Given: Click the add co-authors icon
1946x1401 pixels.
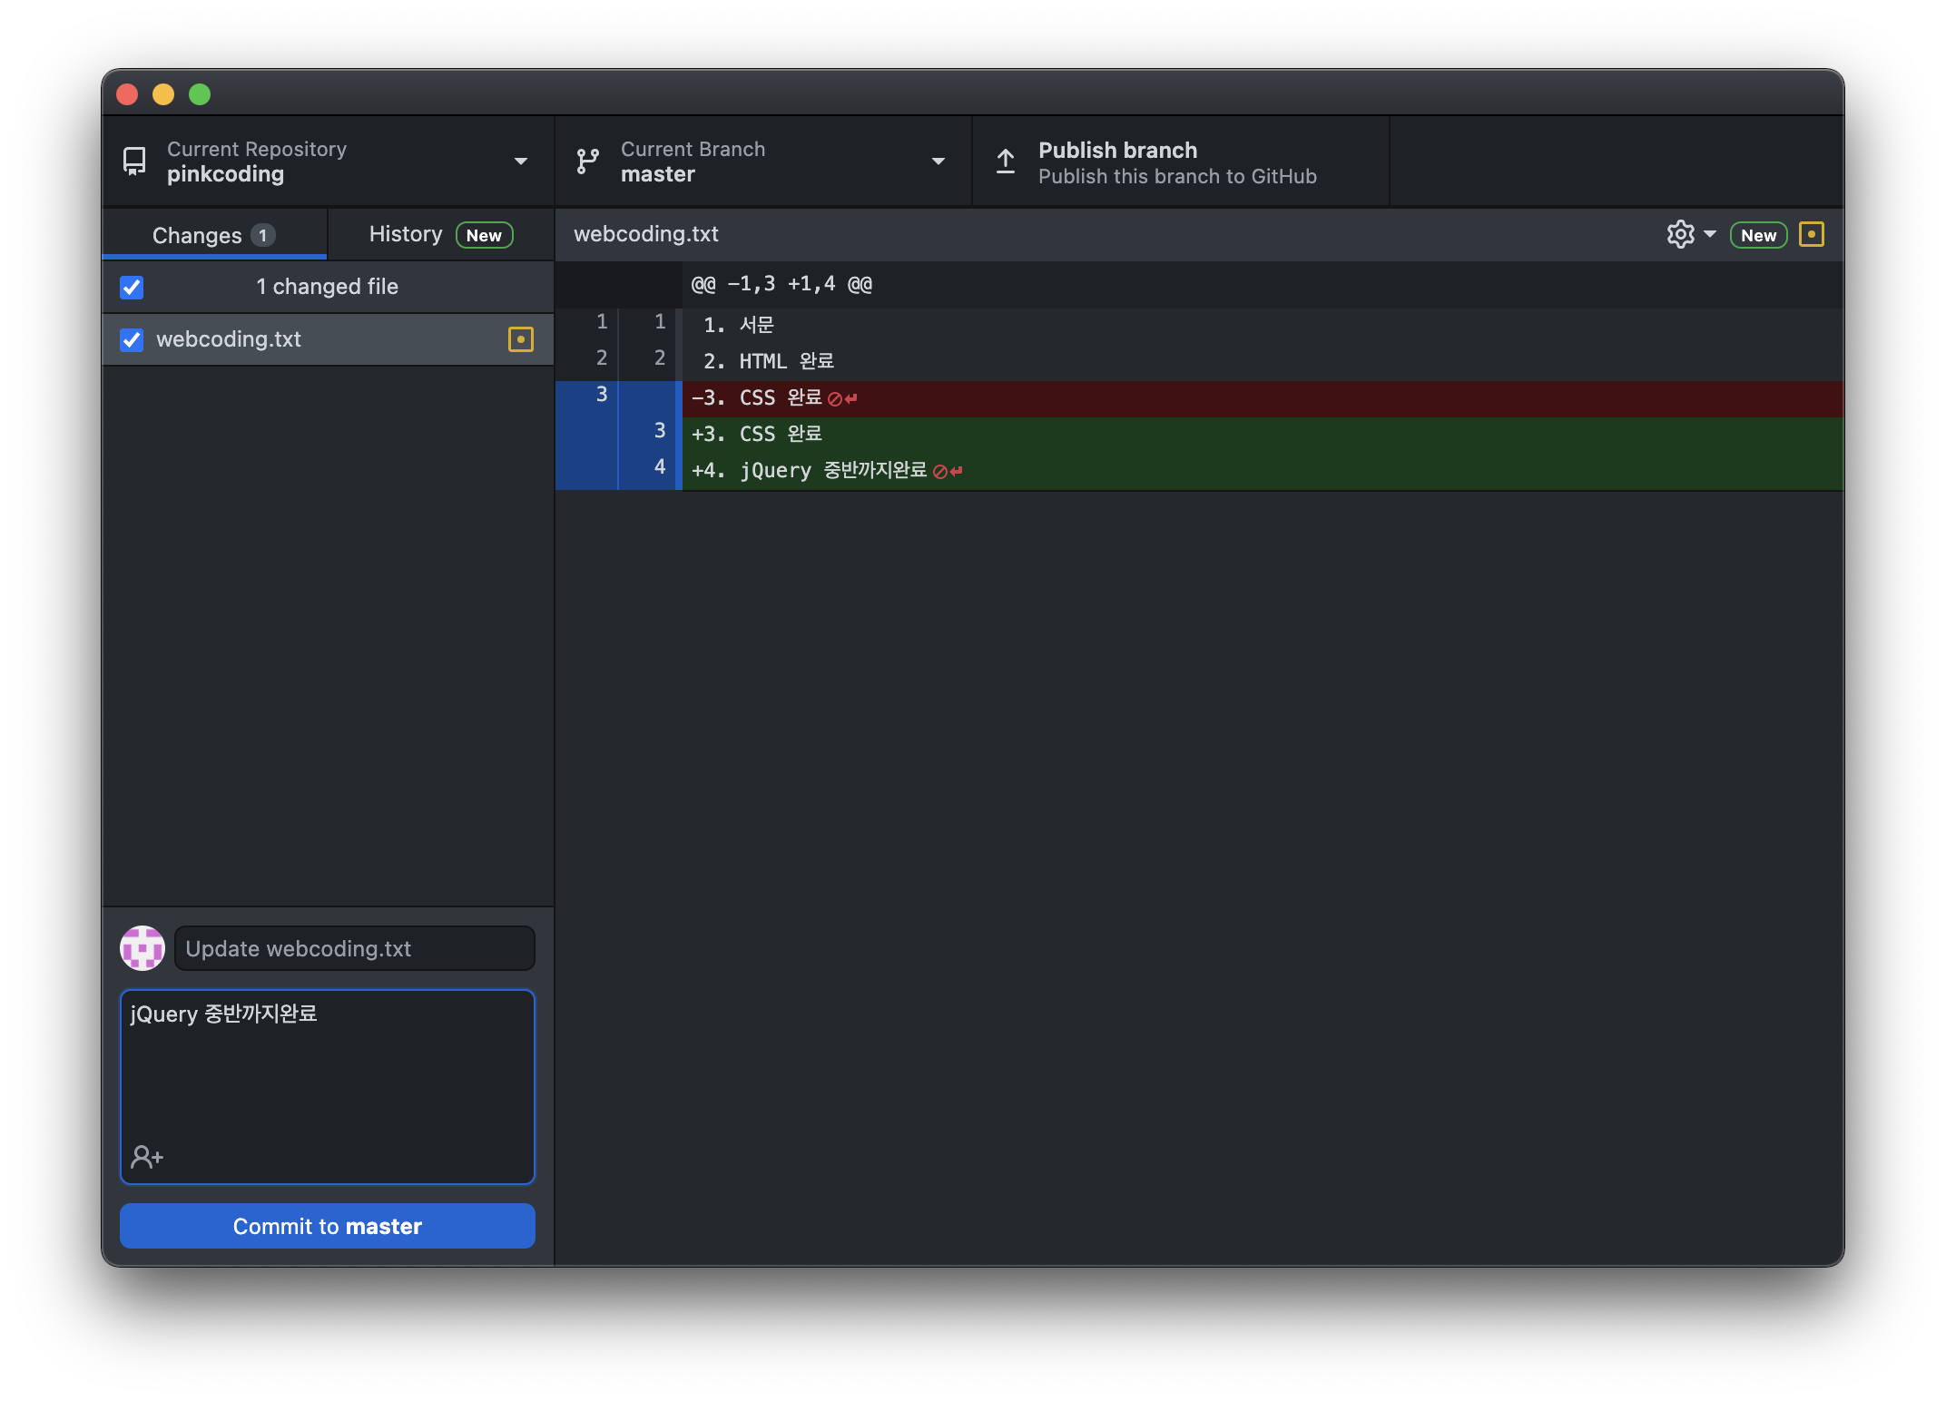Looking at the screenshot, I should [x=147, y=1157].
